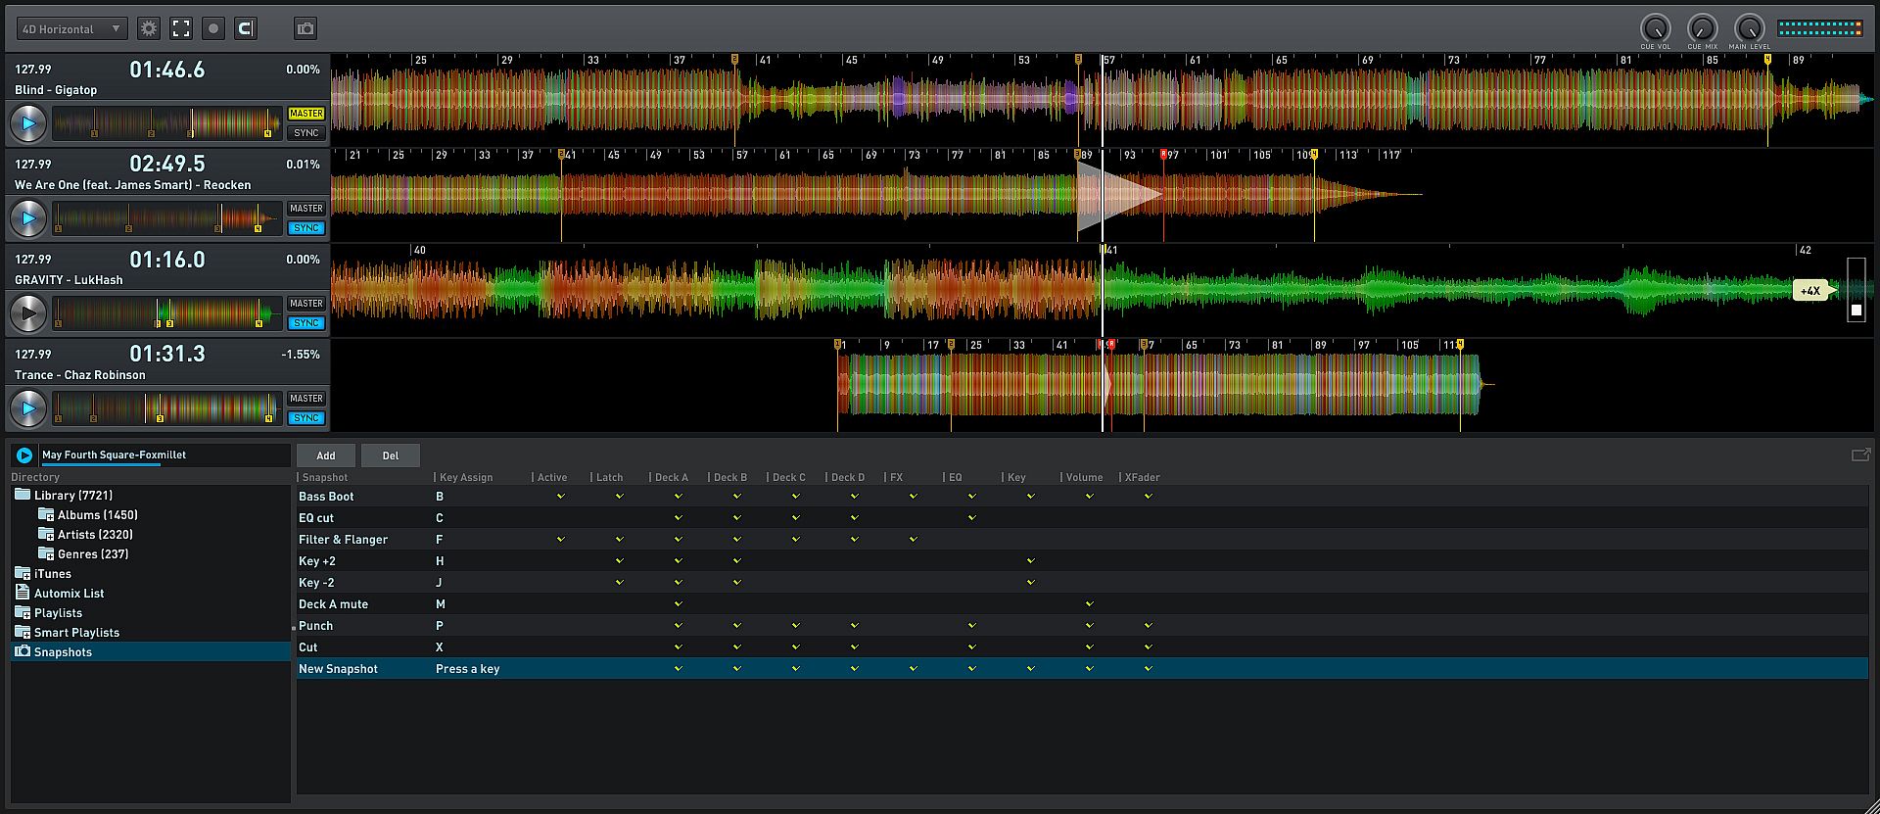Open Genres (237) in directory
This screenshot has width=1880, height=814.
point(93,554)
